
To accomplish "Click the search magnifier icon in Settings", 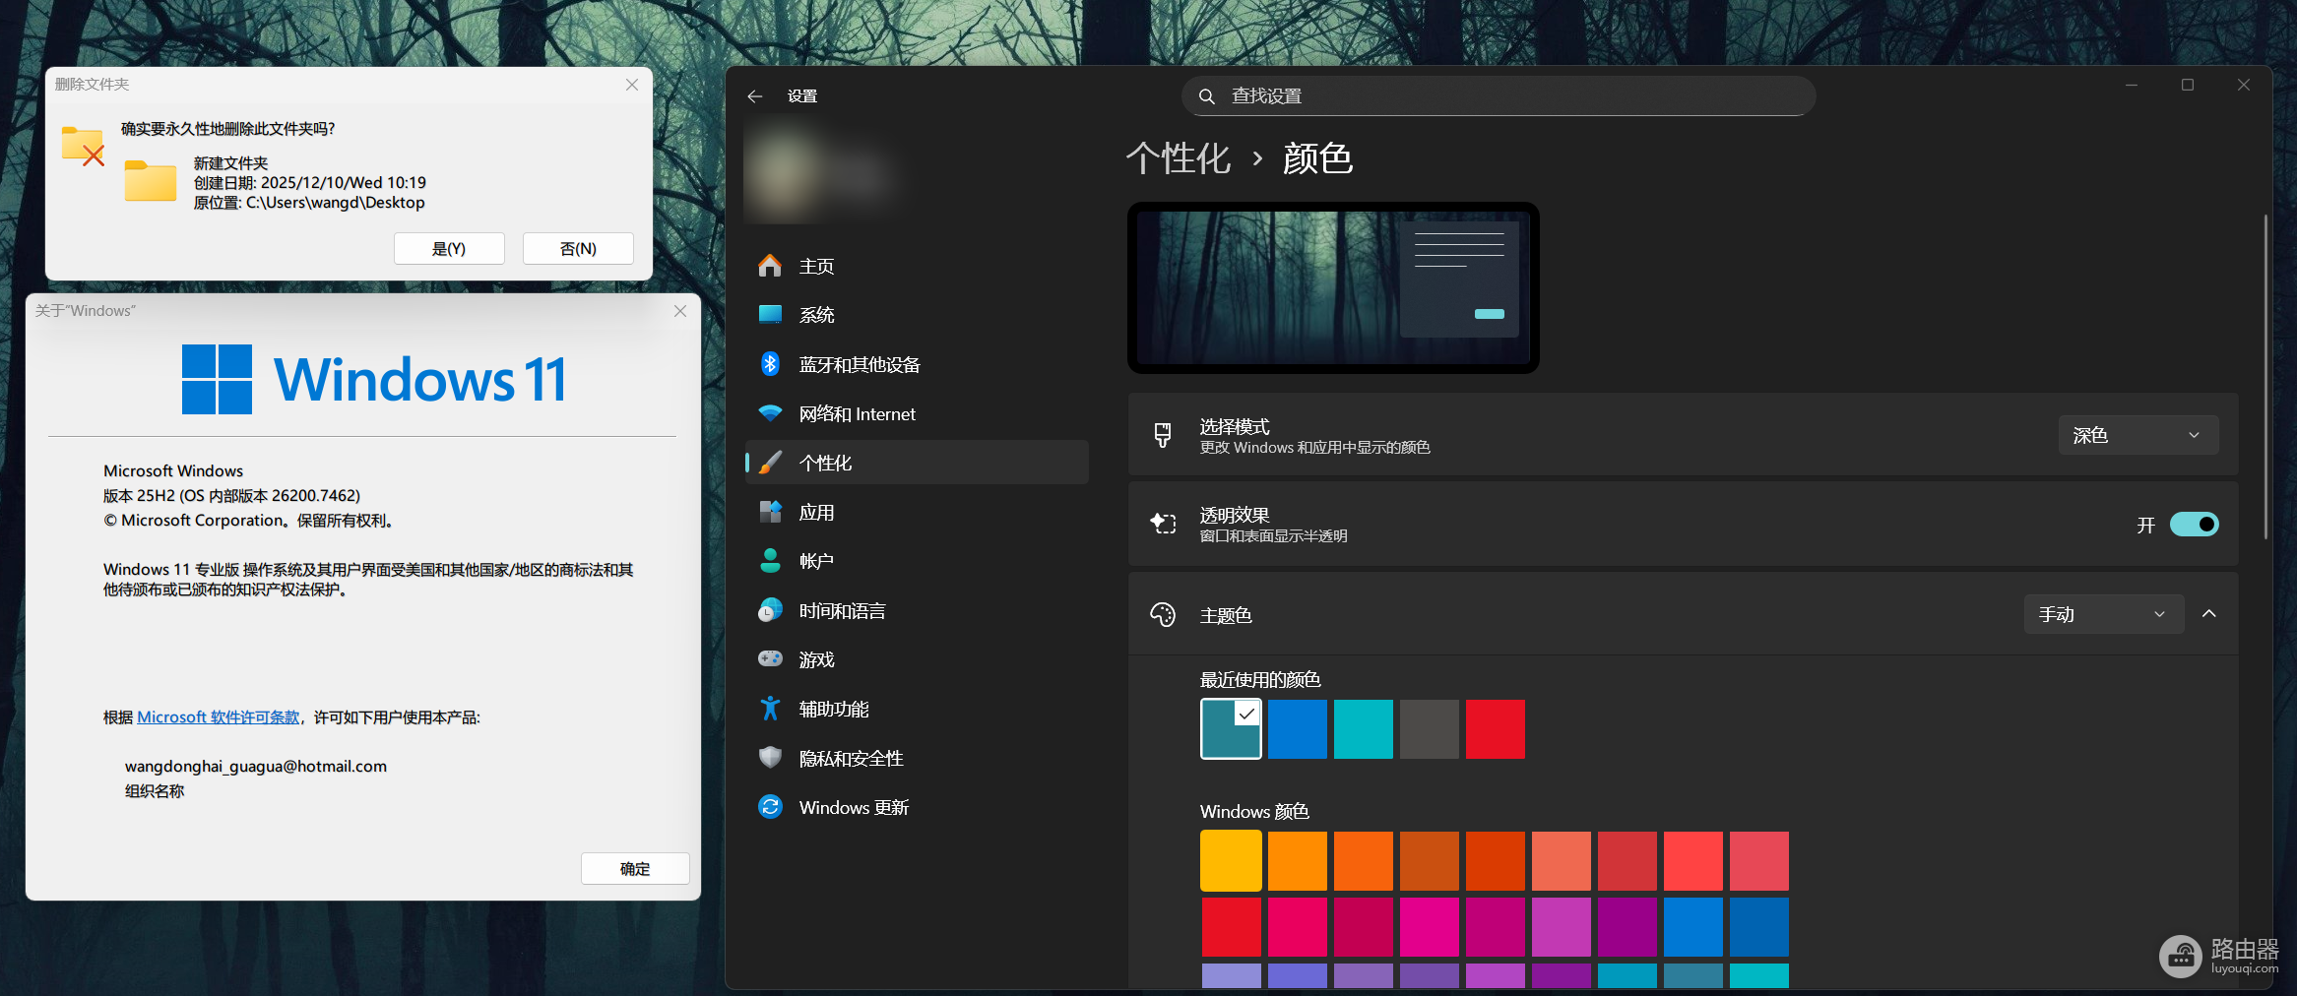I will 1206,96.
